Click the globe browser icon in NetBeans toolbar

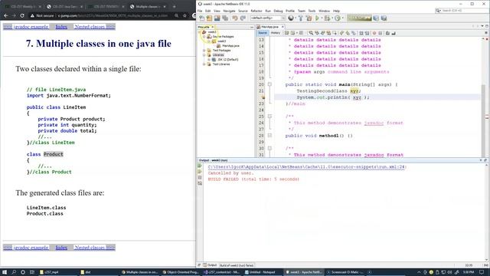pos(291,18)
